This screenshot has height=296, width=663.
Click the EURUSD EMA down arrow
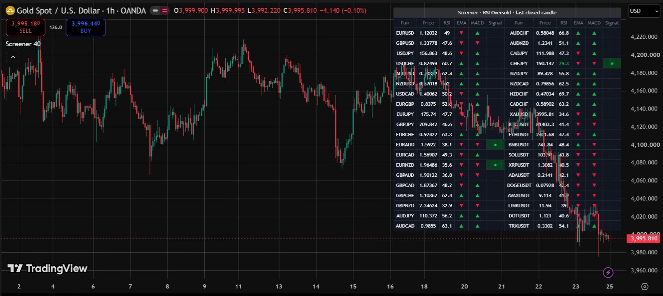461,33
